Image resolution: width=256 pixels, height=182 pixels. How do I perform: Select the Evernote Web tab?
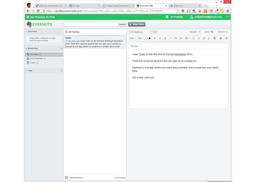coord(152,6)
